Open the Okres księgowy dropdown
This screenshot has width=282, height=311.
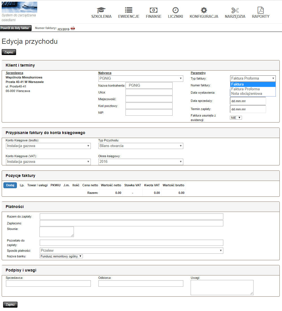click(x=141, y=162)
